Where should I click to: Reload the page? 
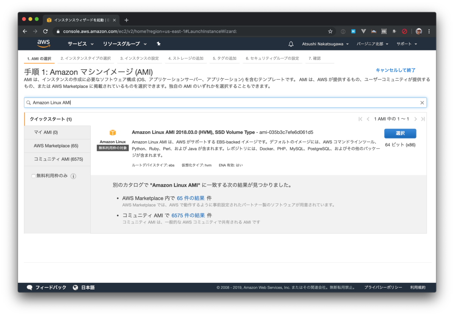[x=45, y=31]
